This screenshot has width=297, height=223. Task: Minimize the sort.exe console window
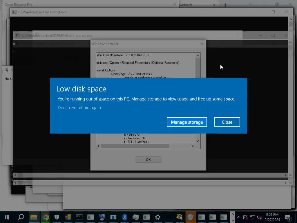click(260, 12)
